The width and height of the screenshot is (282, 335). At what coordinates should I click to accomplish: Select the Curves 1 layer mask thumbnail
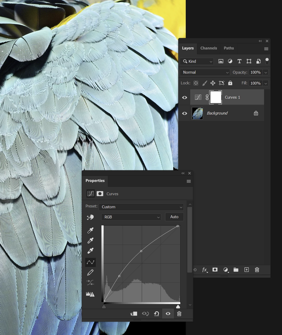[216, 97]
